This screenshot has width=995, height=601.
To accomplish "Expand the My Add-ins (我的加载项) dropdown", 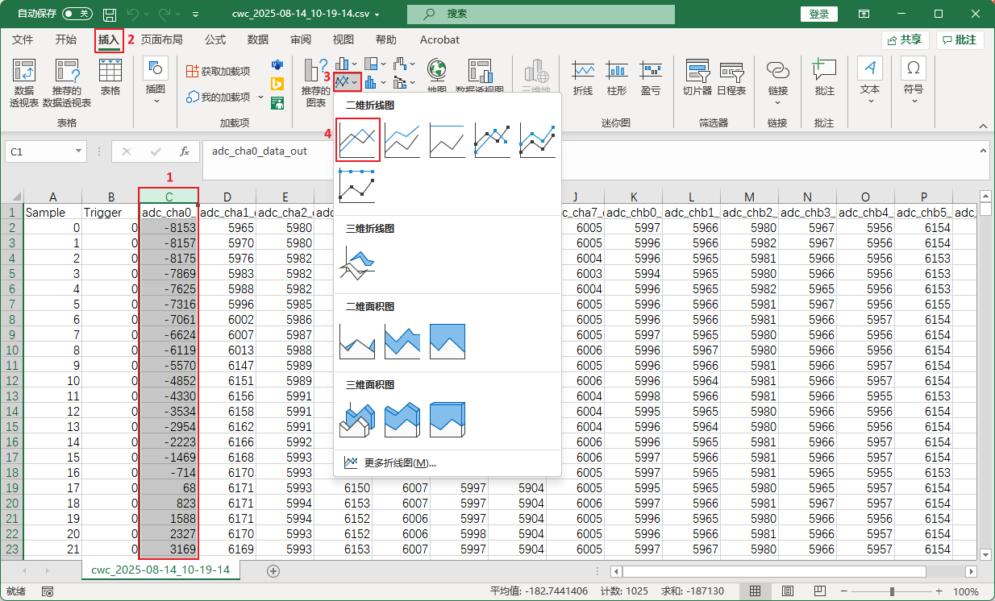I will (x=260, y=97).
